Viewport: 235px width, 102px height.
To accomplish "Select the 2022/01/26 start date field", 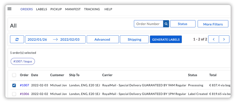I will pos(37,40).
